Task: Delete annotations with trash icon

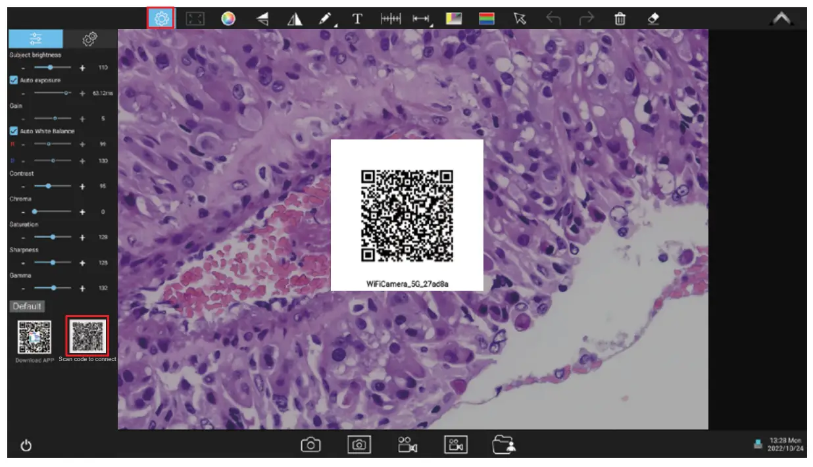Action: tap(620, 19)
